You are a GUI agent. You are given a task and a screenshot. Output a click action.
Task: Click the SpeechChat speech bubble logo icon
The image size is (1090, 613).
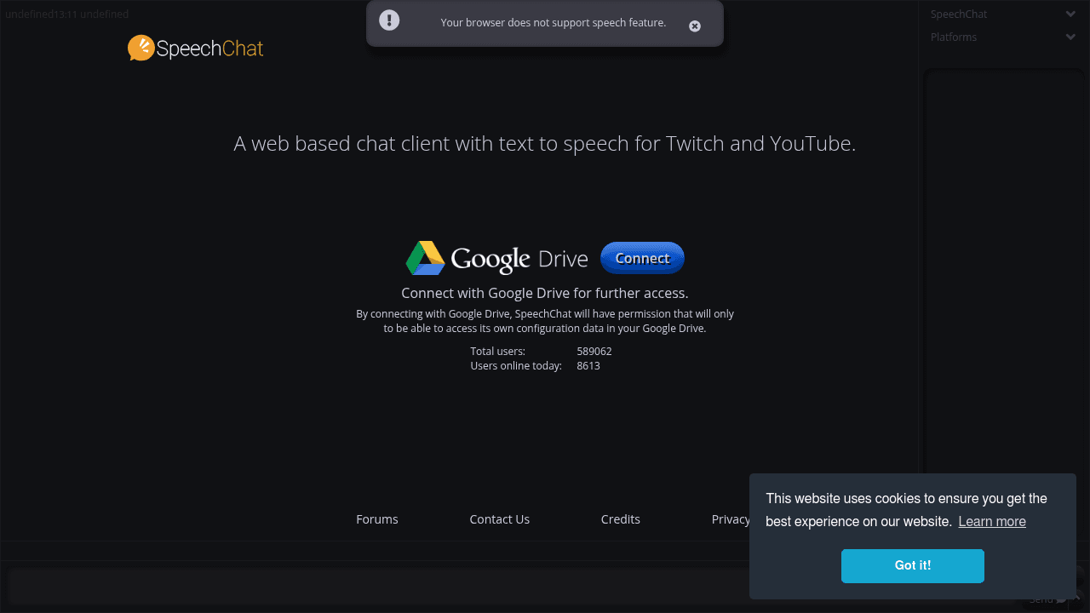point(139,49)
